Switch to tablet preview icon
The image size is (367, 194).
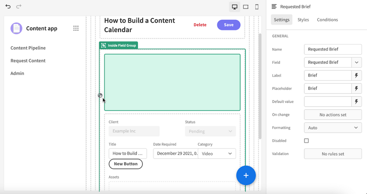coord(246,7)
